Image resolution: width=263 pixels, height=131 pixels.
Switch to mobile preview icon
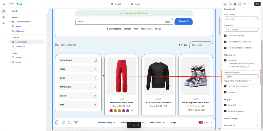[235, 4]
